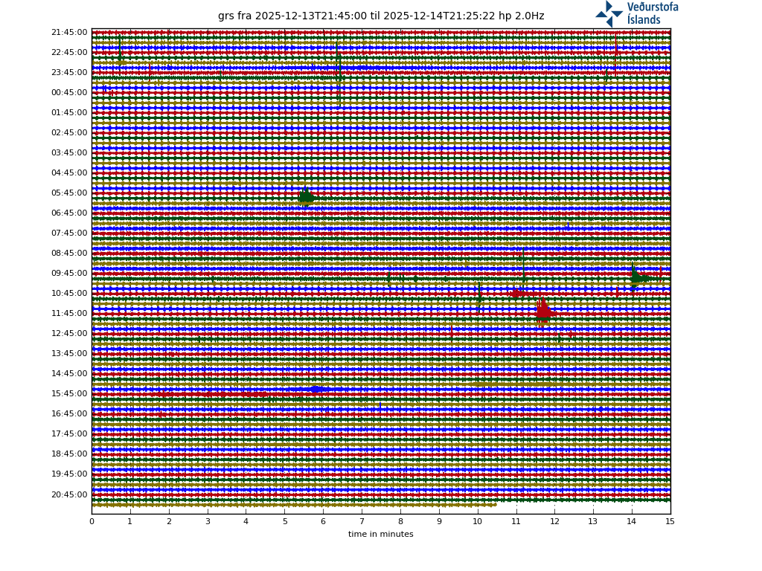Image resolution: width=762 pixels, height=571 pixels.
Task: Click the large green event near 05:45
Action: pos(306,197)
